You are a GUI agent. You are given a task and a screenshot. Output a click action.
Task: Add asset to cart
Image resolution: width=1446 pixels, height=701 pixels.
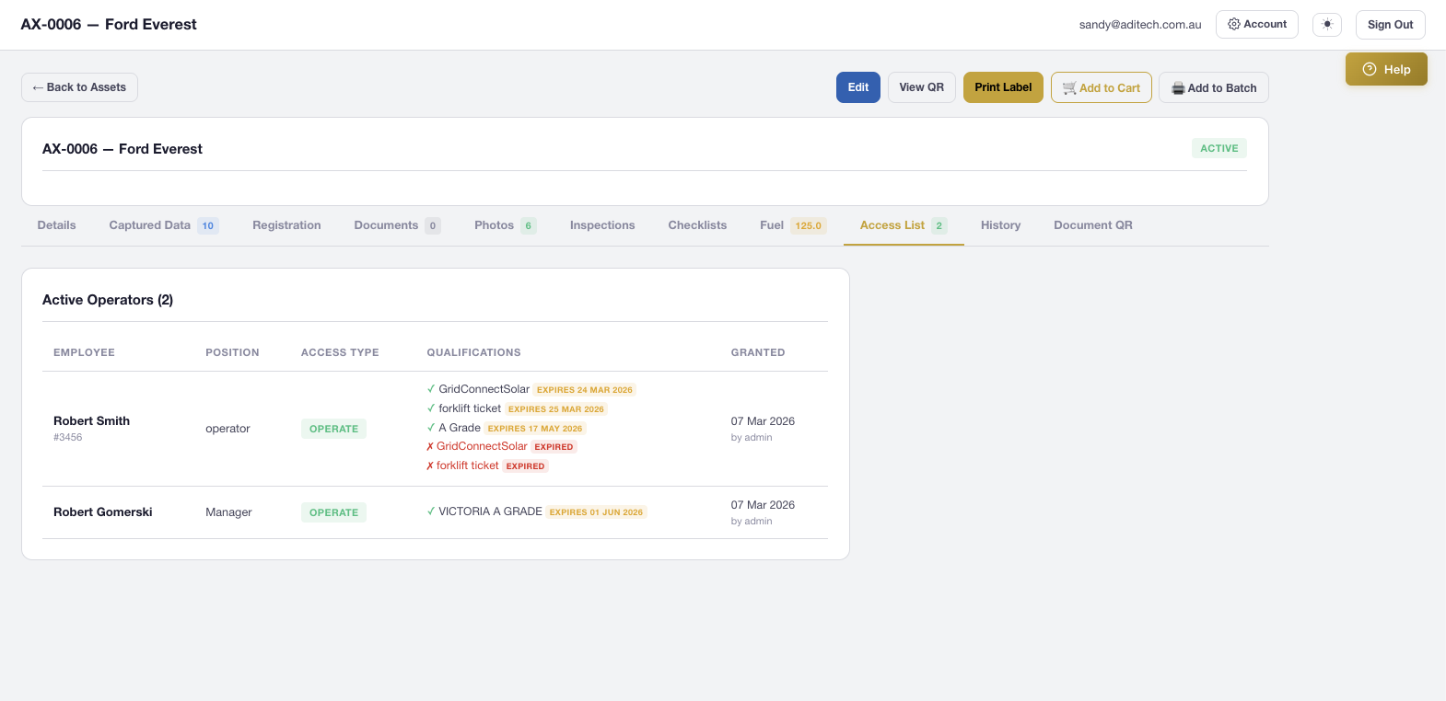click(1102, 87)
